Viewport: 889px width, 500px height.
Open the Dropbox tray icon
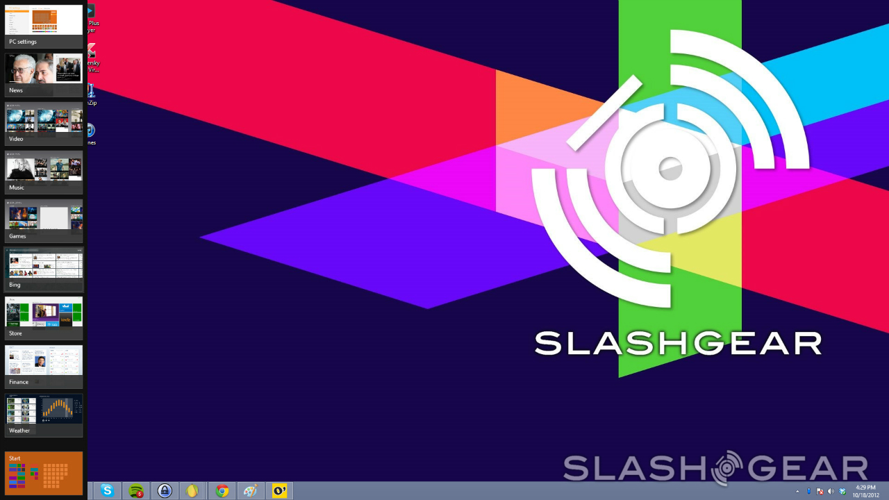842,492
